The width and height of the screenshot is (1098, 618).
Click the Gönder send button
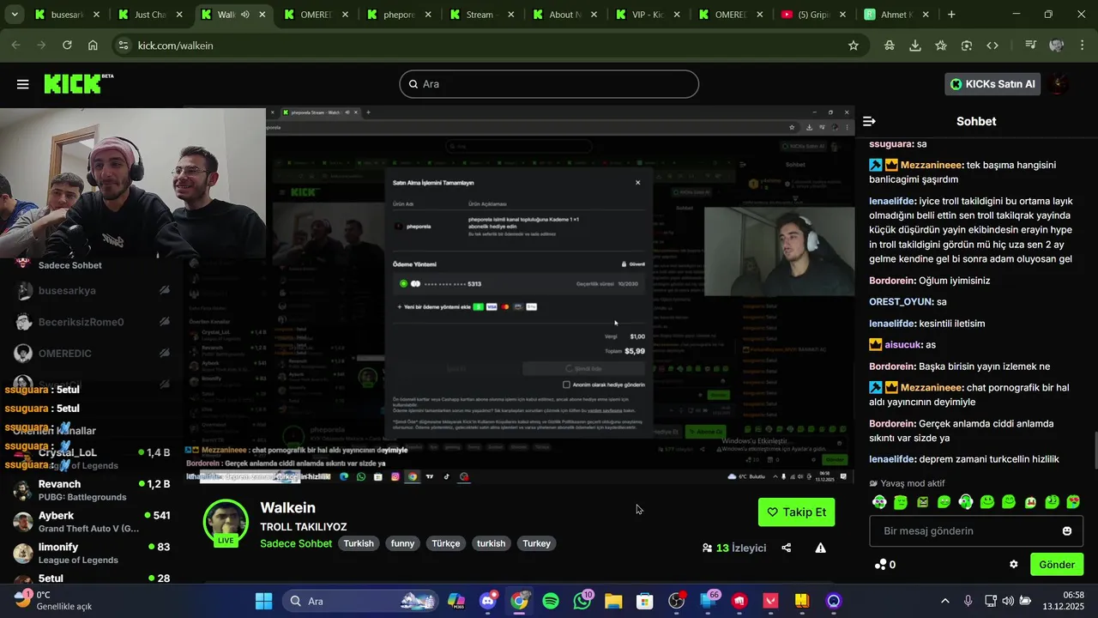point(1057,564)
